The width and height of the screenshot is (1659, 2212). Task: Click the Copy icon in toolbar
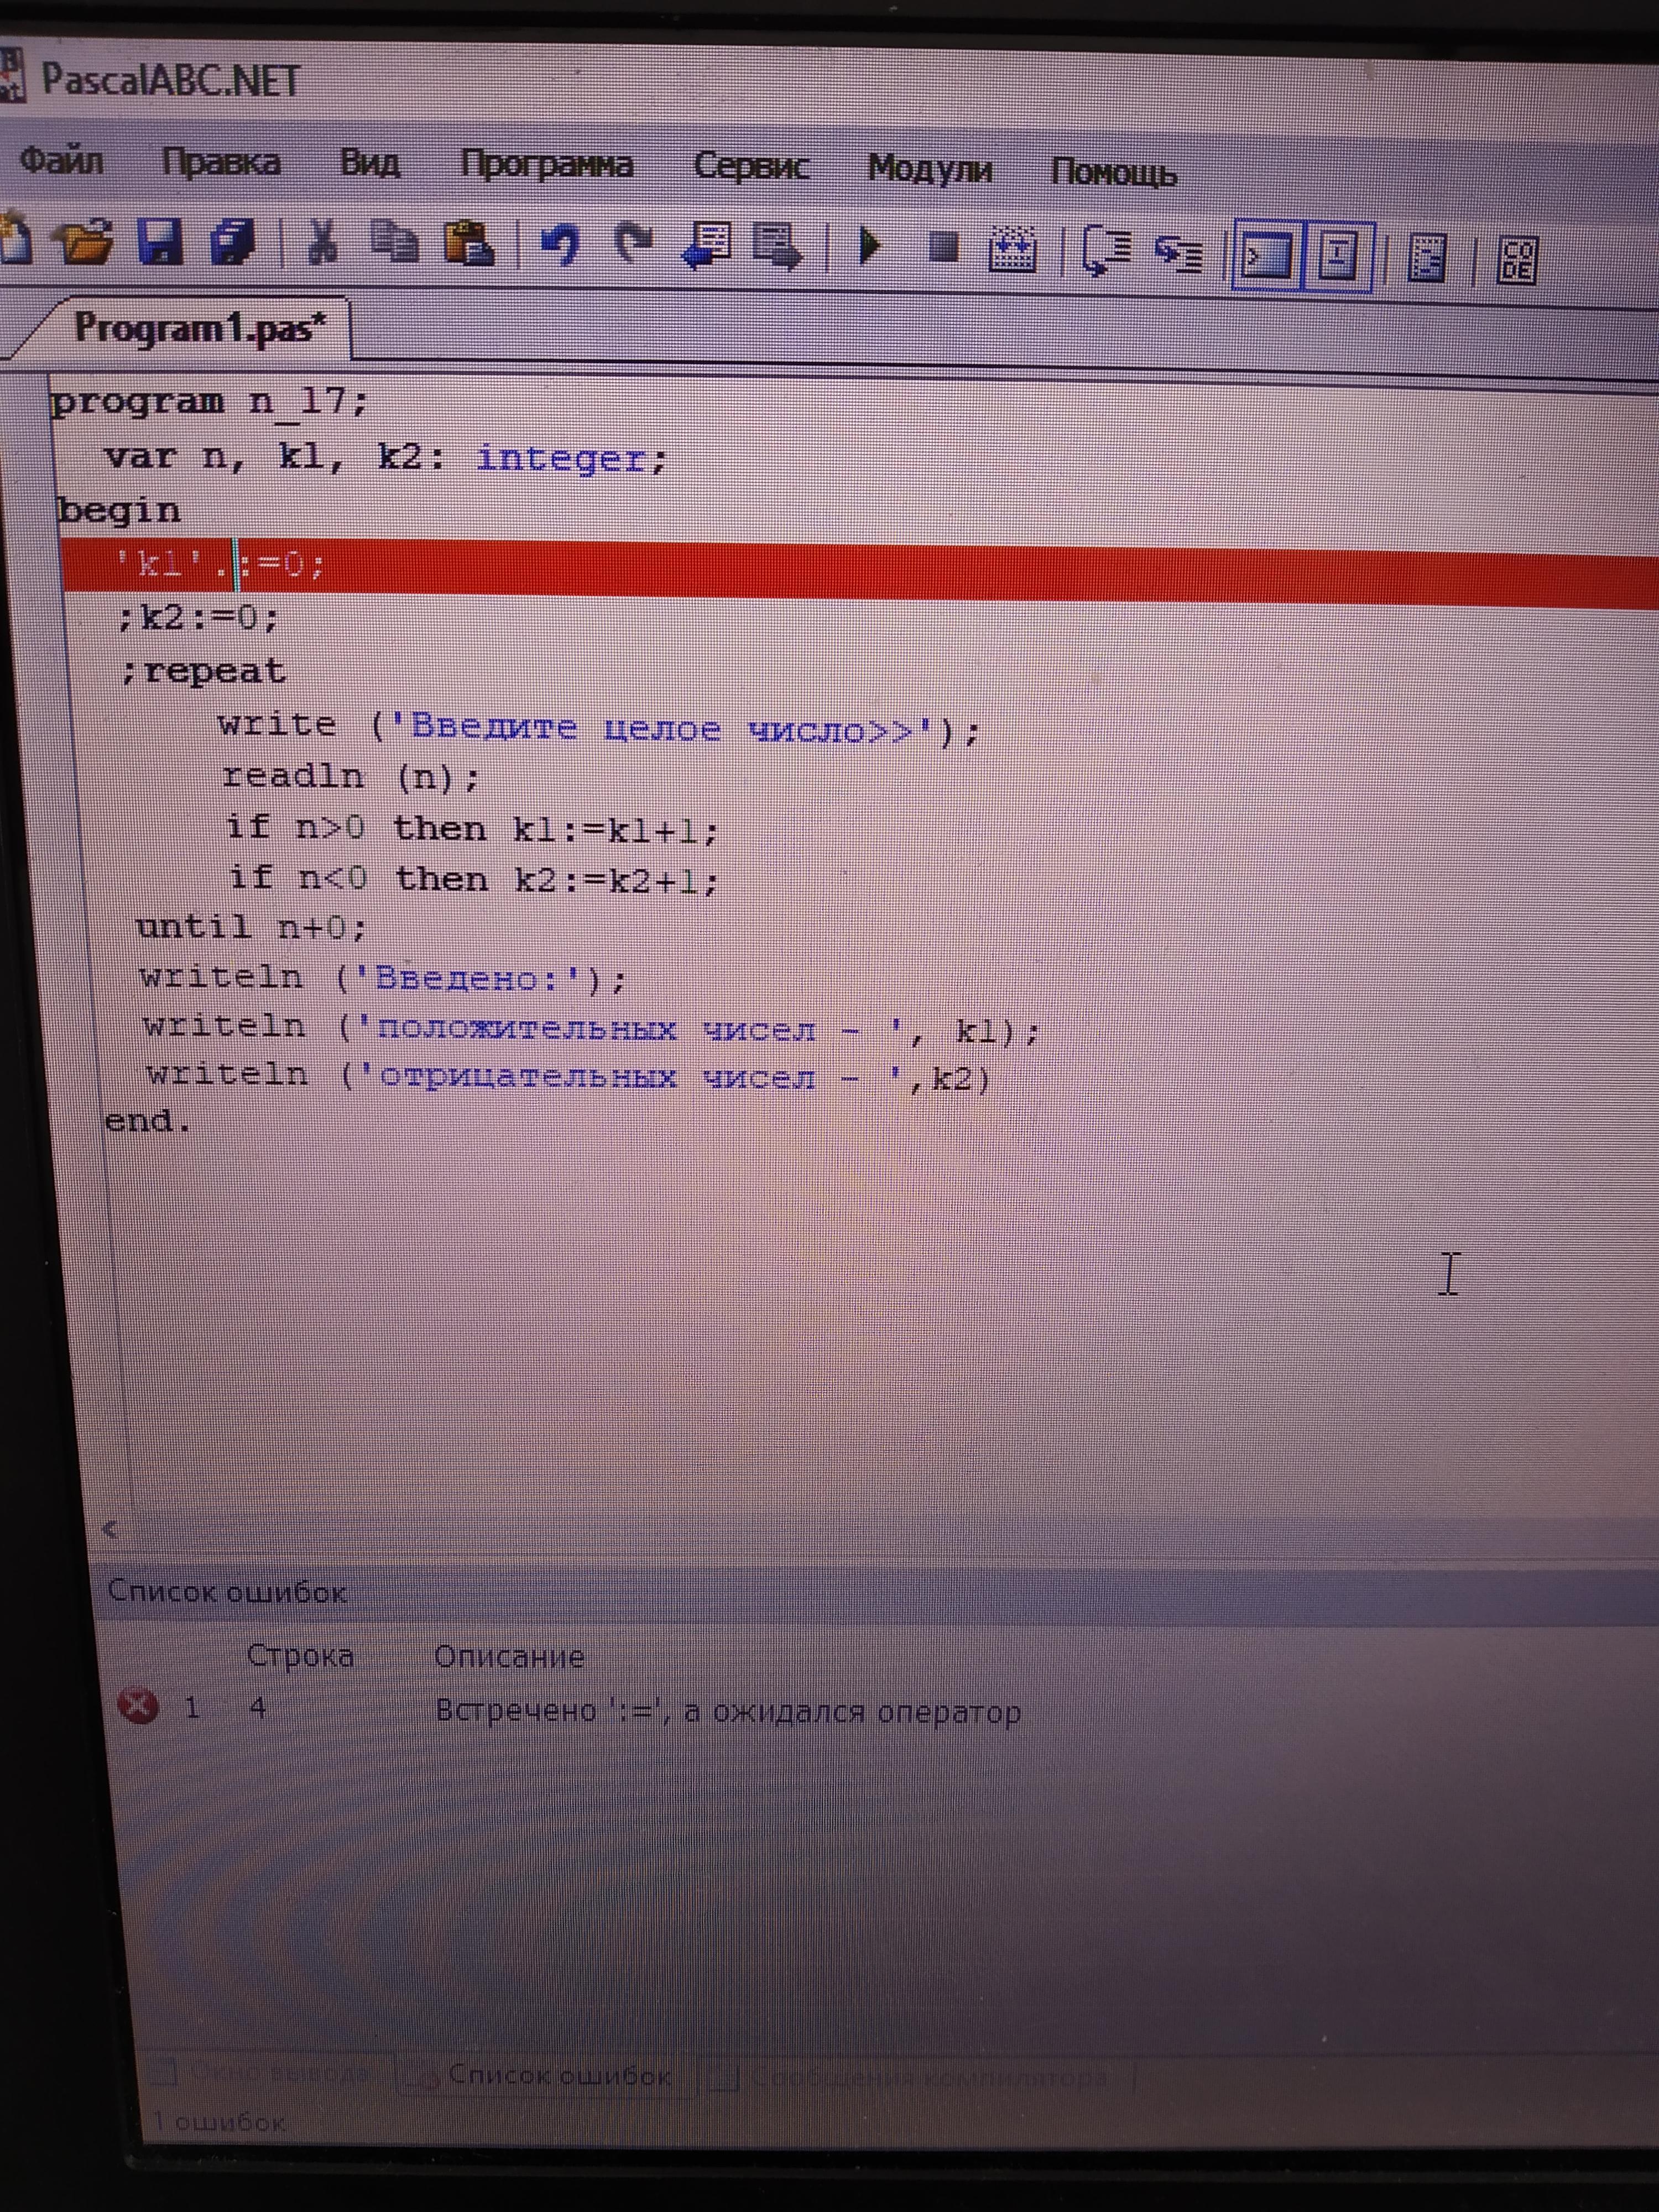tap(395, 243)
